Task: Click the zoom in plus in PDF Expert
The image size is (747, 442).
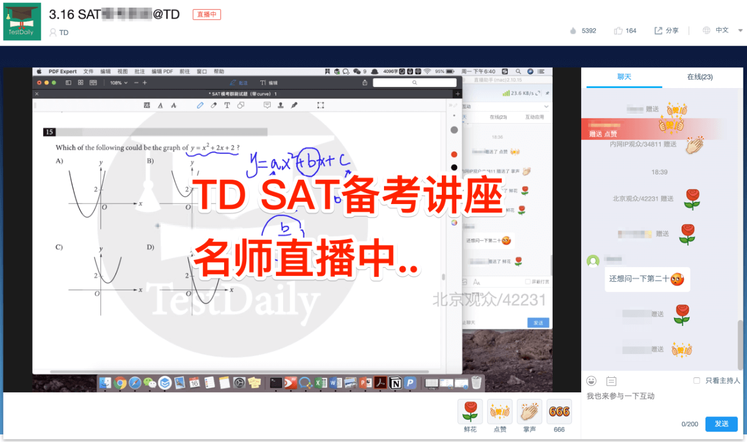Action: [145, 83]
